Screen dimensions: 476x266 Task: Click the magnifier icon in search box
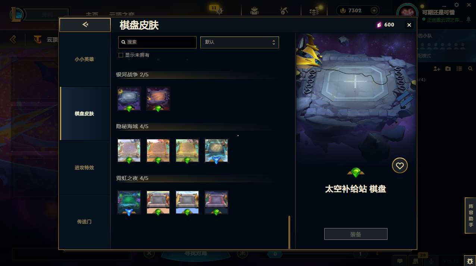pyautogui.click(x=123, y=42)
